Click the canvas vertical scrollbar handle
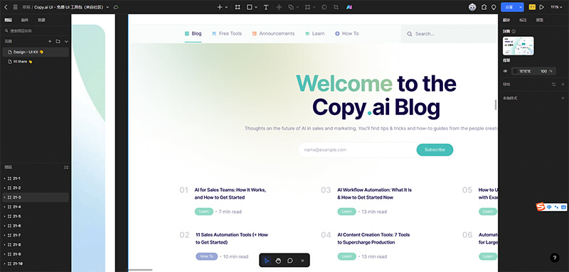 click(495, 104)
